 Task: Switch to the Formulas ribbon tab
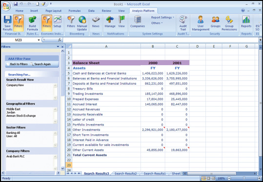click(x=75, y=11)
